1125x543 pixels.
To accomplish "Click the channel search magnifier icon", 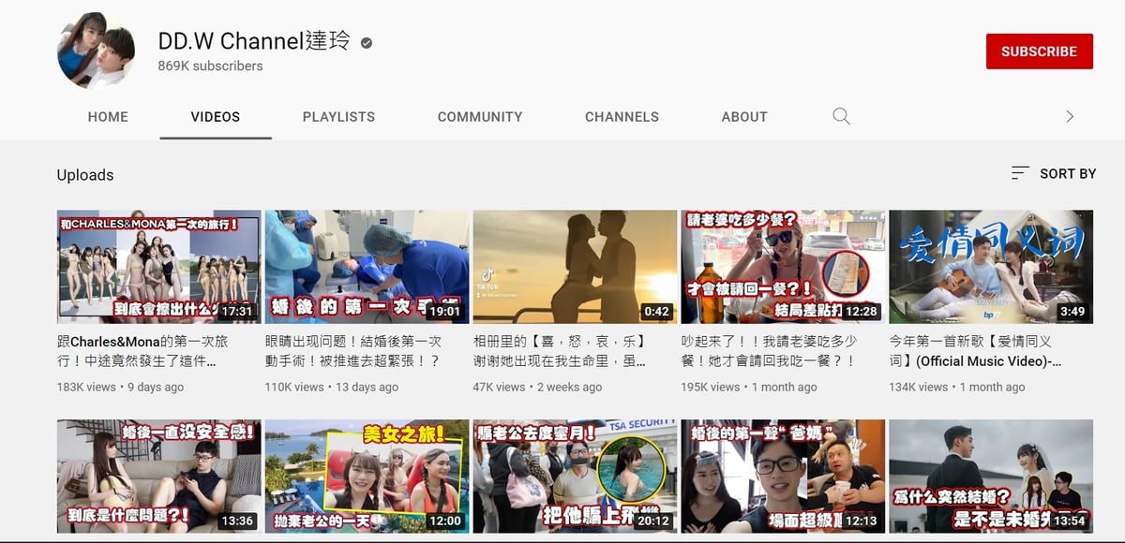I will [x=841, y=117].
